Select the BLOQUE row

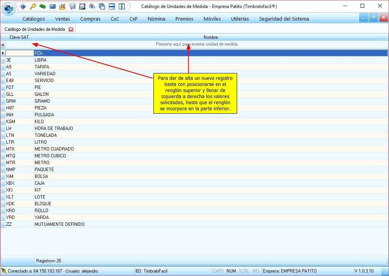(194, 204)
